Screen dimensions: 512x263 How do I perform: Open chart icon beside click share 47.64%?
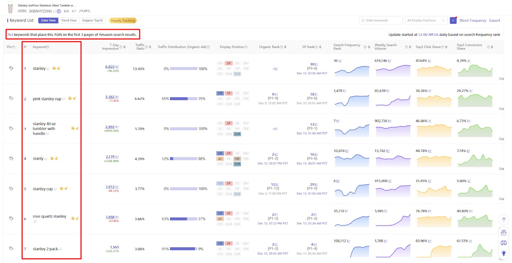click(429, 60)
